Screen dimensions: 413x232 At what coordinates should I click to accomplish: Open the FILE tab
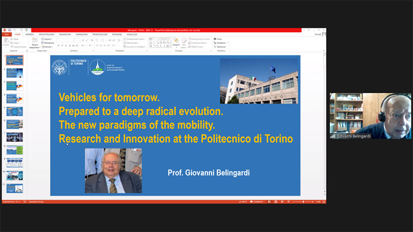pyautogui.click(x=7, y=35)
